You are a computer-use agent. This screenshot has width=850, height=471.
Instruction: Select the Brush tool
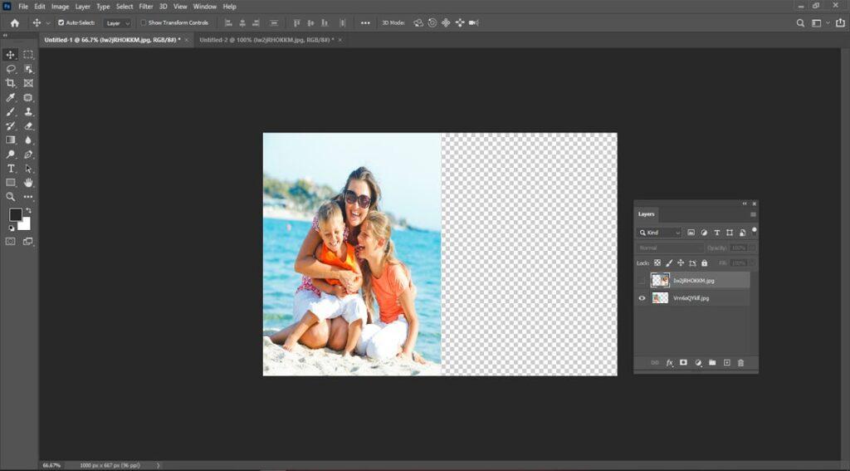10,112
